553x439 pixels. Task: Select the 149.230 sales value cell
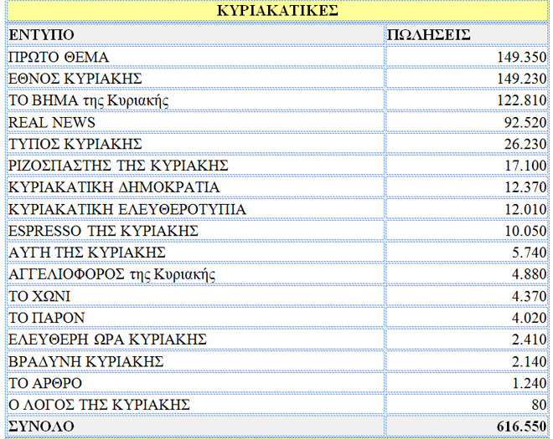click(x=520, y=79)
